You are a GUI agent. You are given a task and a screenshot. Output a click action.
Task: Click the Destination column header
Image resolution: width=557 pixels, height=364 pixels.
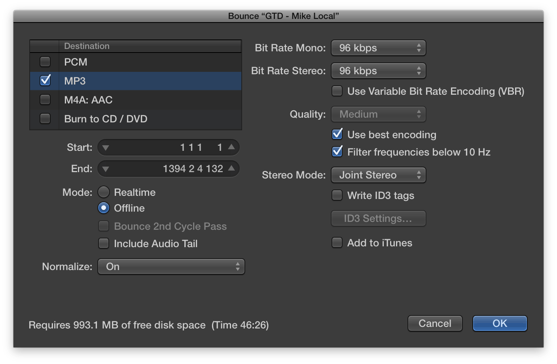point(150,46)
